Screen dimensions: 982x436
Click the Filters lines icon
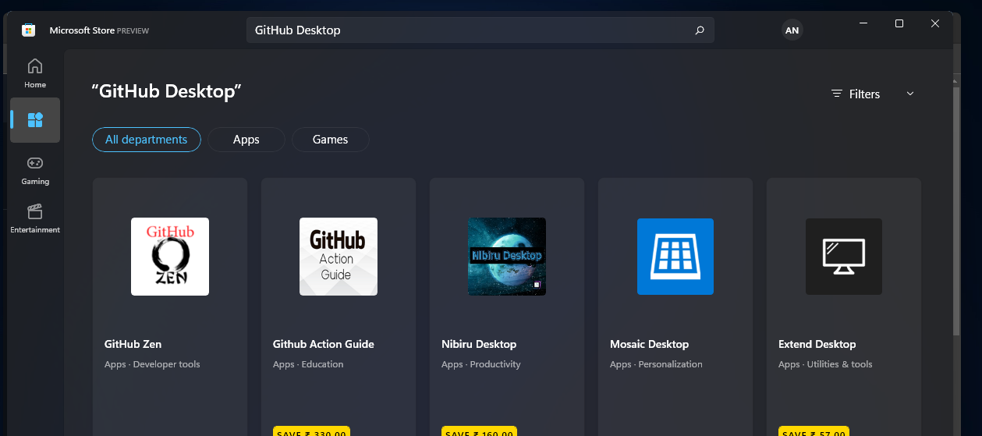[837, 94]
